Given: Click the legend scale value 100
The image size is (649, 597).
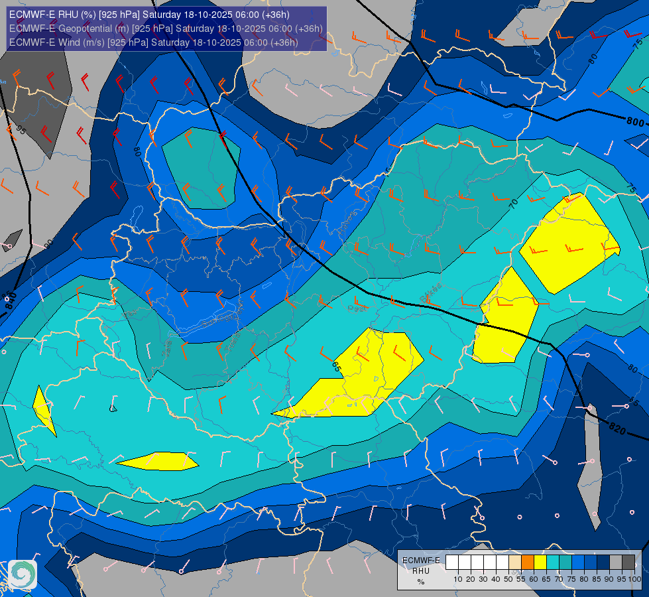Looking at the screenshot, I should click(x=634, y=579).
